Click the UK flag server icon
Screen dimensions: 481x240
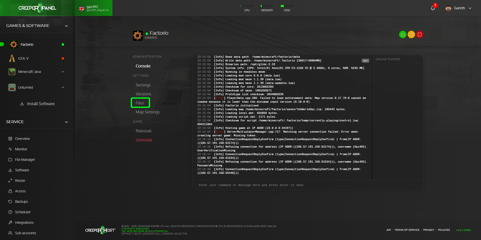(82, 9)
